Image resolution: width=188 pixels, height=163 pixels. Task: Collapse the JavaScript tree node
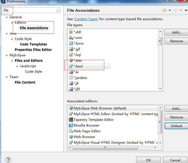click(x=17, y=66)
